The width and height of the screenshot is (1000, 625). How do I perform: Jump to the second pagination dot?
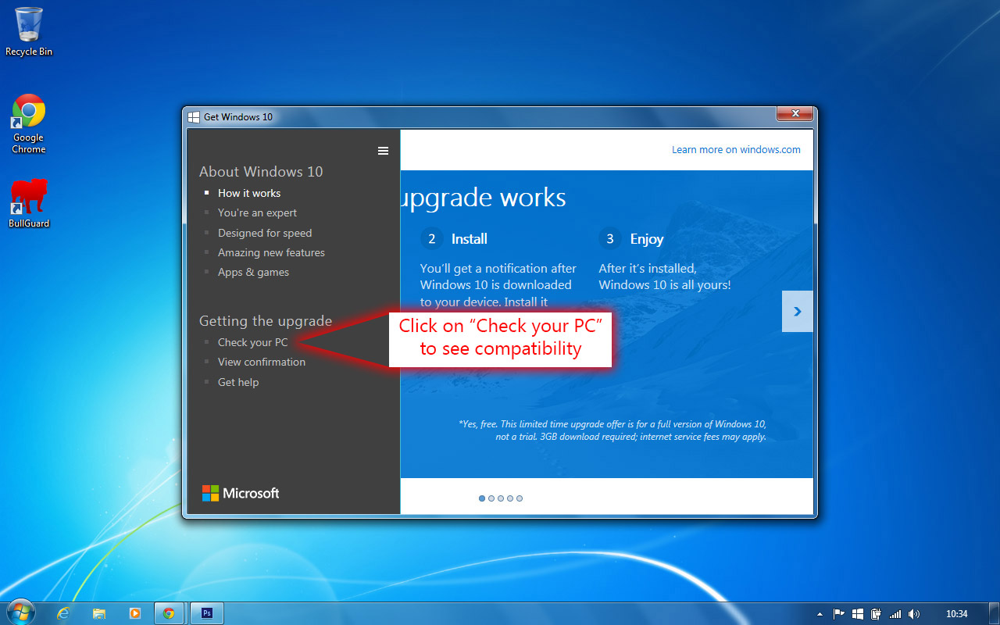coord(491,498)
